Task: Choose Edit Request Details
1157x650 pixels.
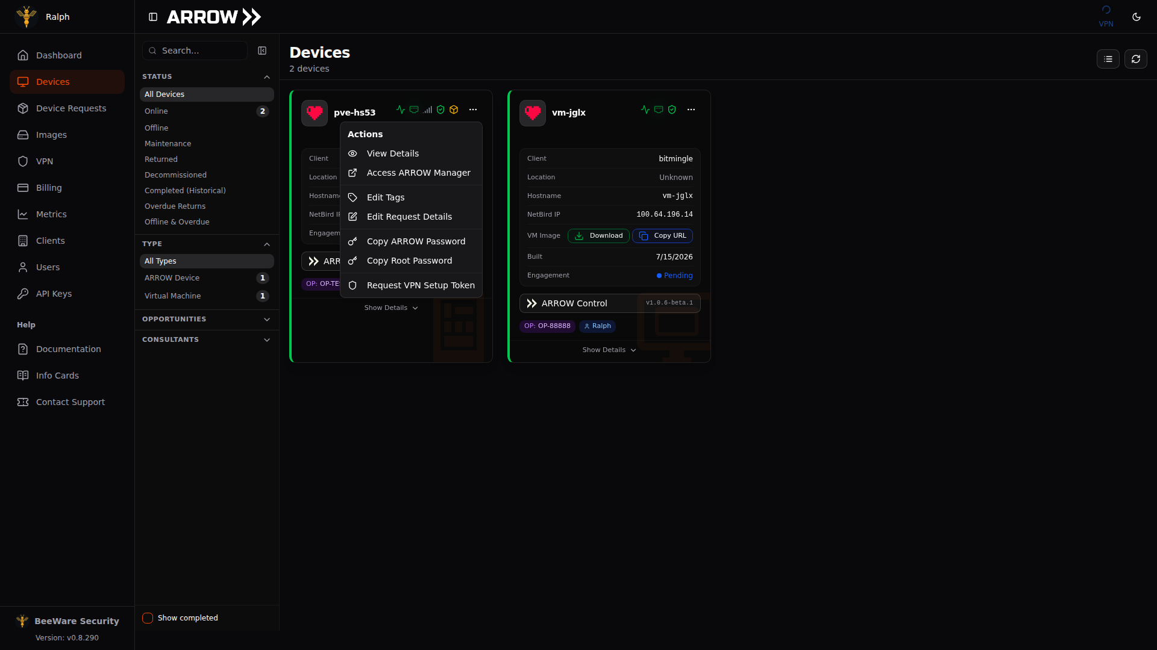Action: tap(411, 217)
